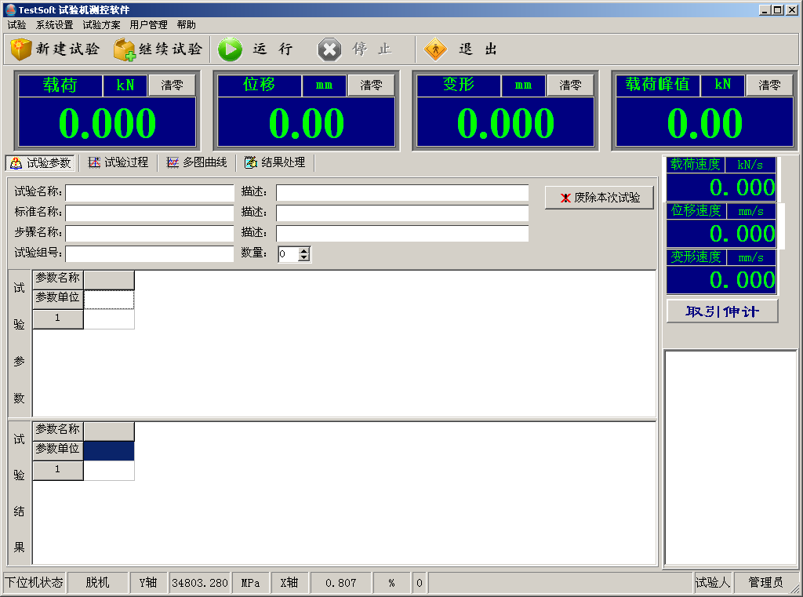This screenshot has height=597, width=803.
Task: Open the 多图曲线 multi-curve tab
Action: (x=197, y=162)
